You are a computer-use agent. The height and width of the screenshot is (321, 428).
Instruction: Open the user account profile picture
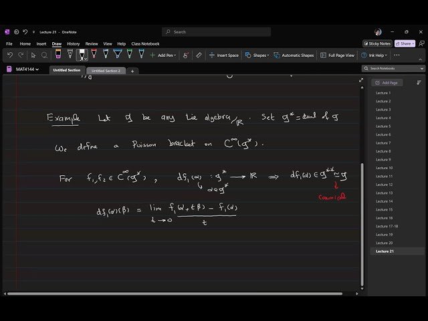378,32
